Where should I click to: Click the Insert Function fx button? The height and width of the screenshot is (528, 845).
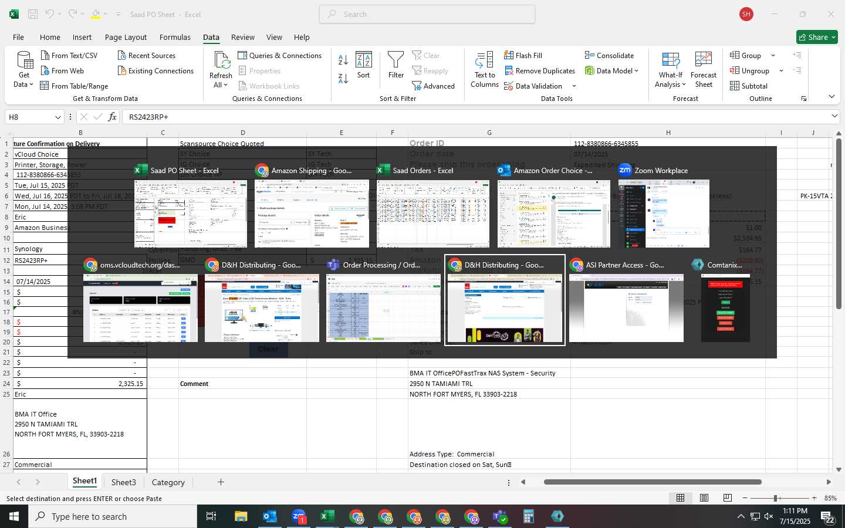[x=112, y=117]
